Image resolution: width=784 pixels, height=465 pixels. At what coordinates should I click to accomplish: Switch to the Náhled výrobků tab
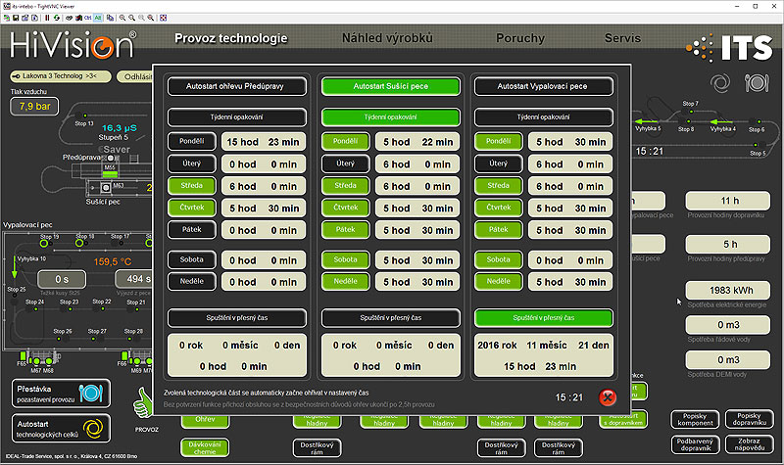(x=387, y=39)
